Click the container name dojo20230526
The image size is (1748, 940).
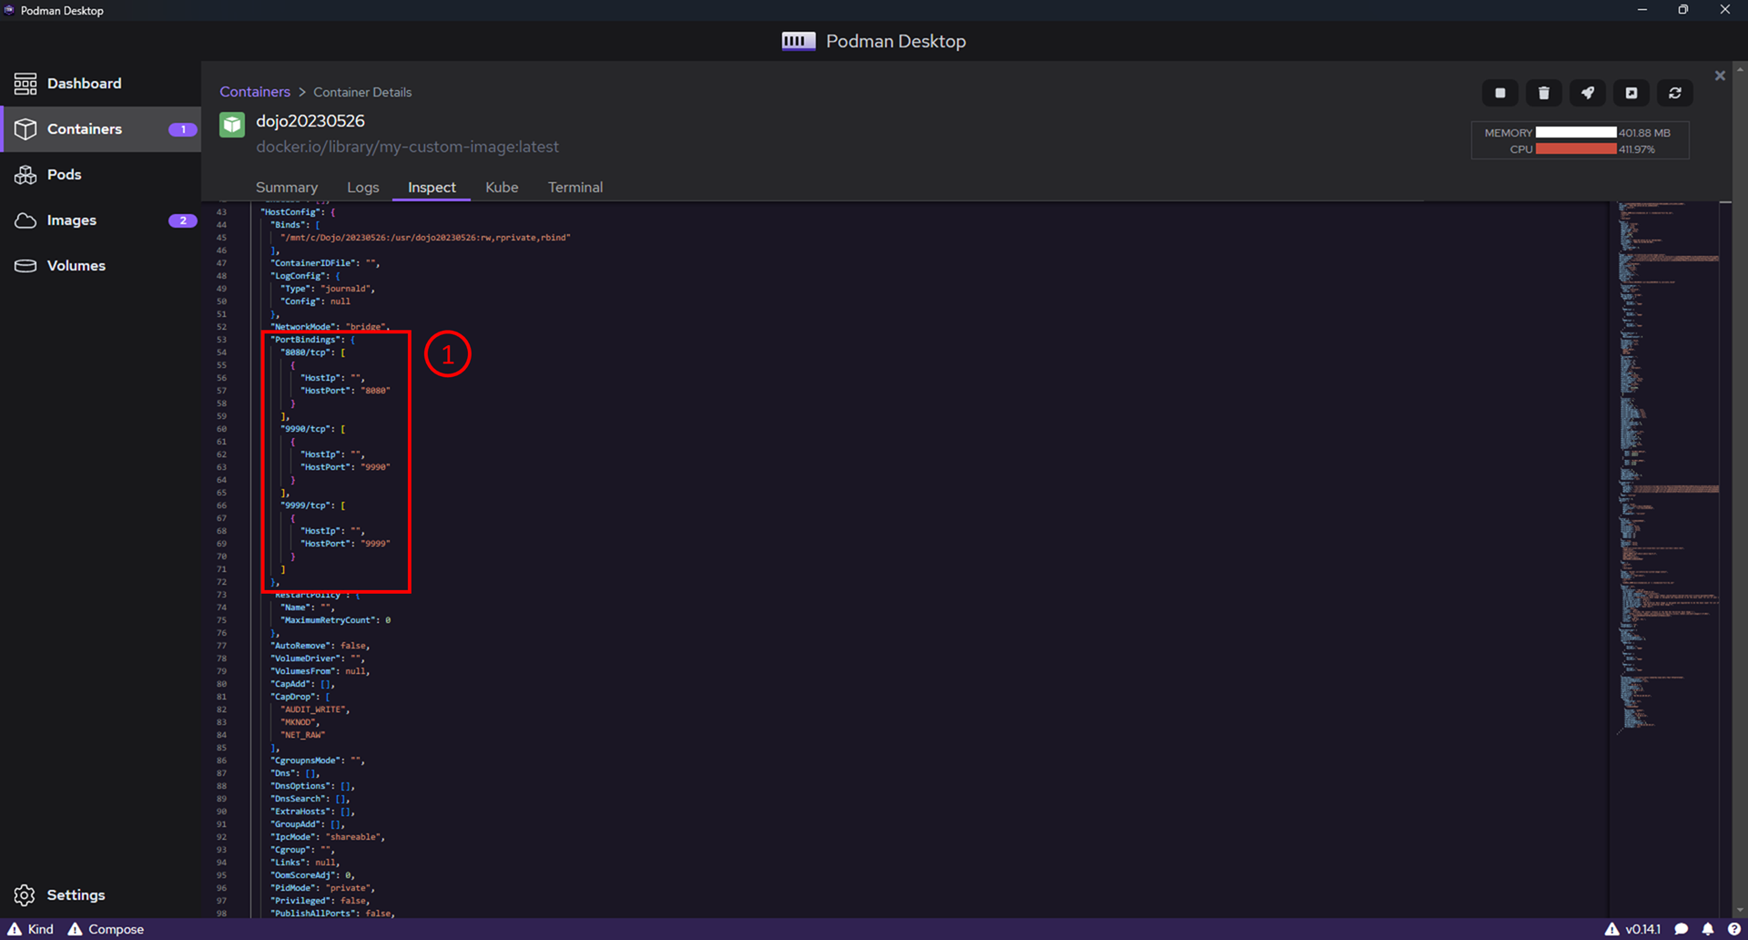(310, 121)
